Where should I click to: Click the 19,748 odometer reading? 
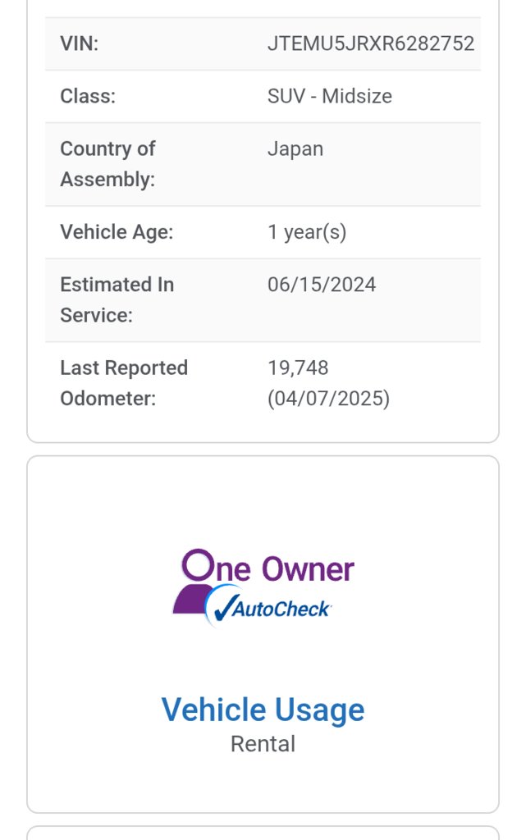[298, 368]
